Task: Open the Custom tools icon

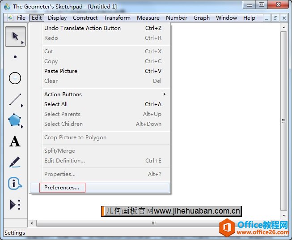Action: [x=15, y=205]
